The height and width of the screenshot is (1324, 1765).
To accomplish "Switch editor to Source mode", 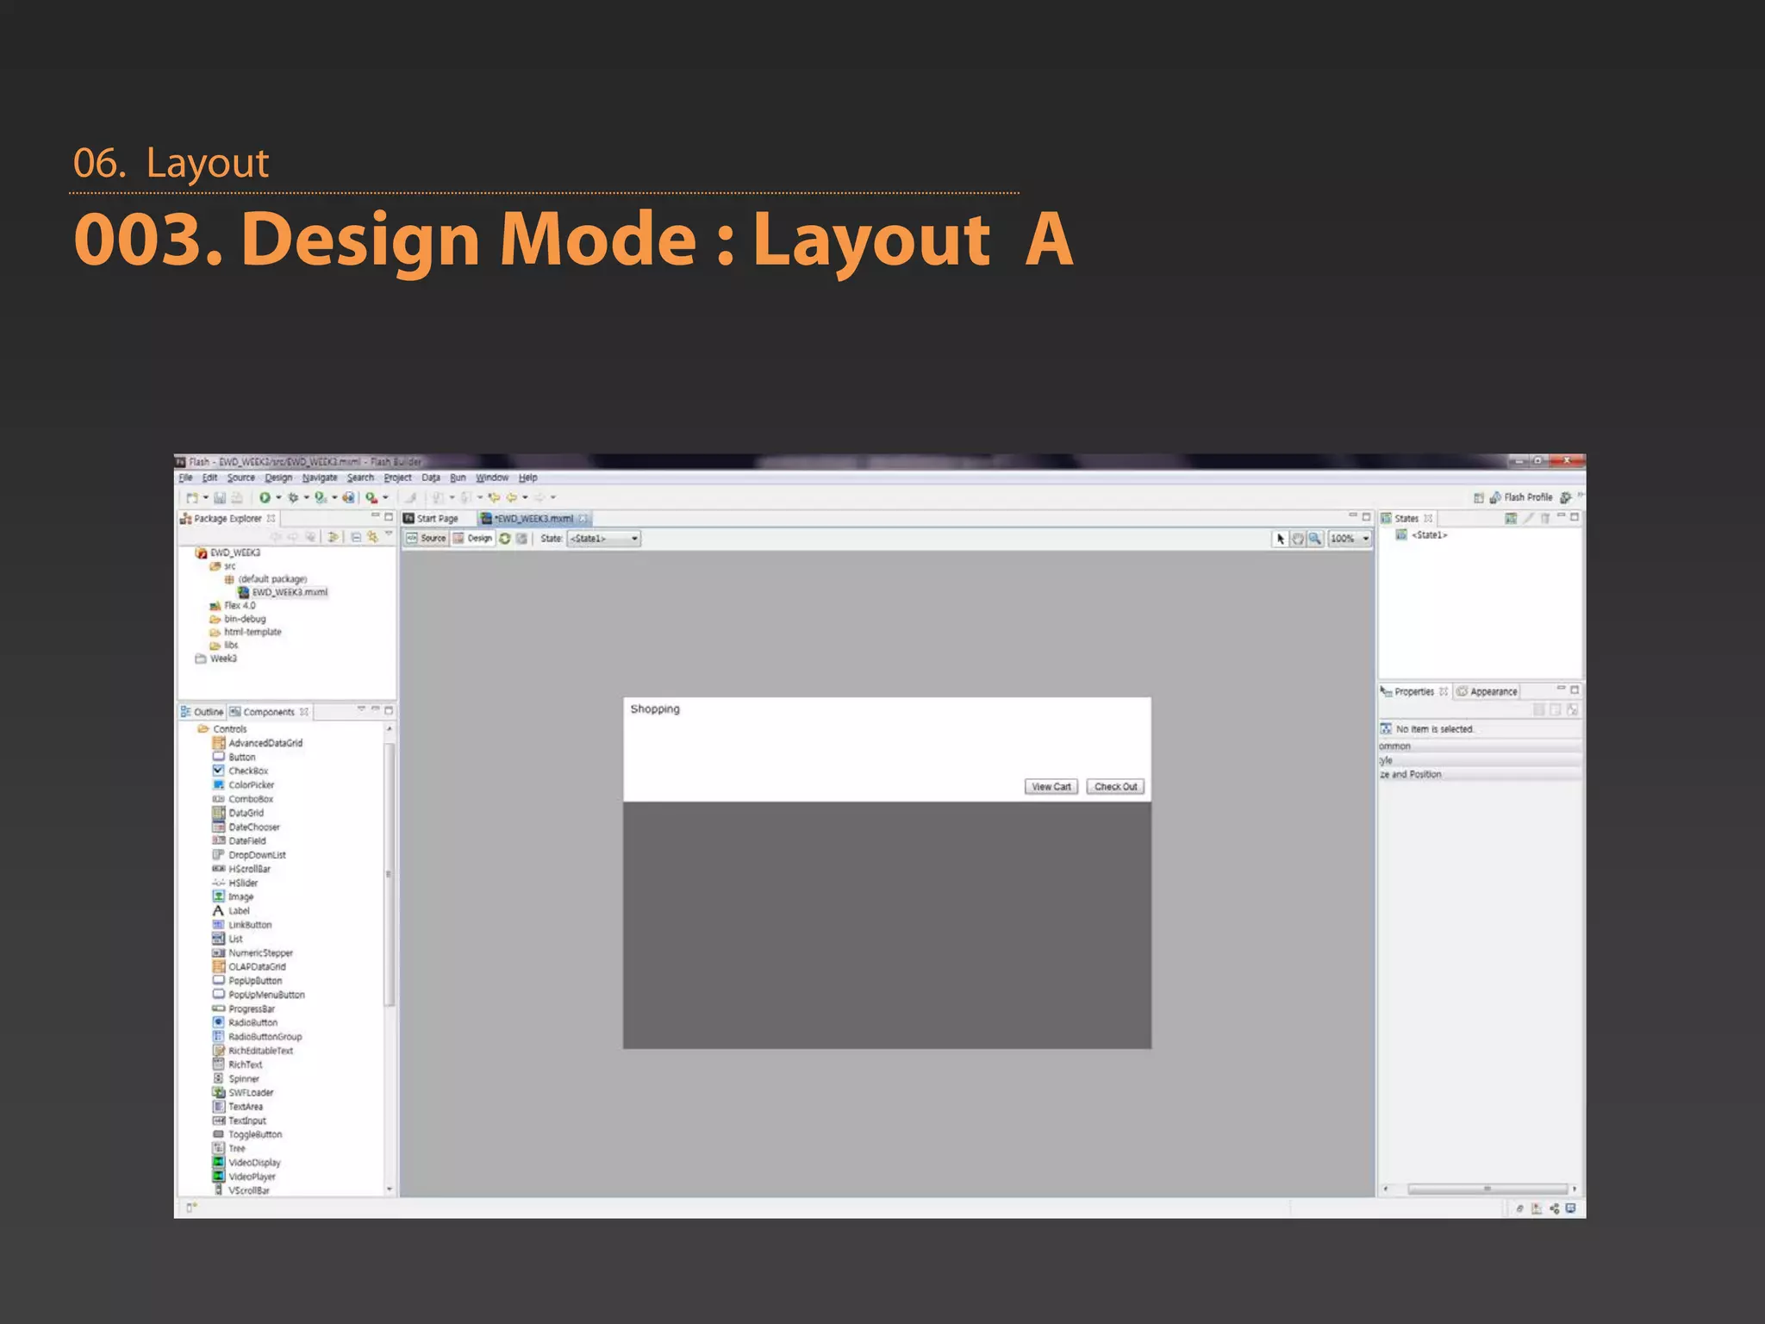I will click(426, 538).
